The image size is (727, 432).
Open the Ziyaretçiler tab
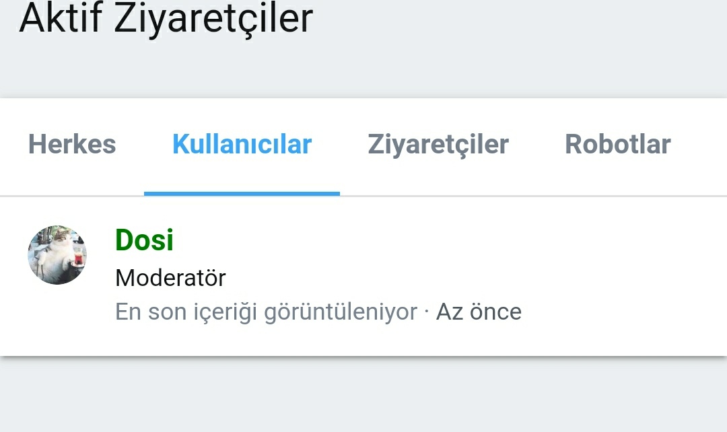click(438, 145)
